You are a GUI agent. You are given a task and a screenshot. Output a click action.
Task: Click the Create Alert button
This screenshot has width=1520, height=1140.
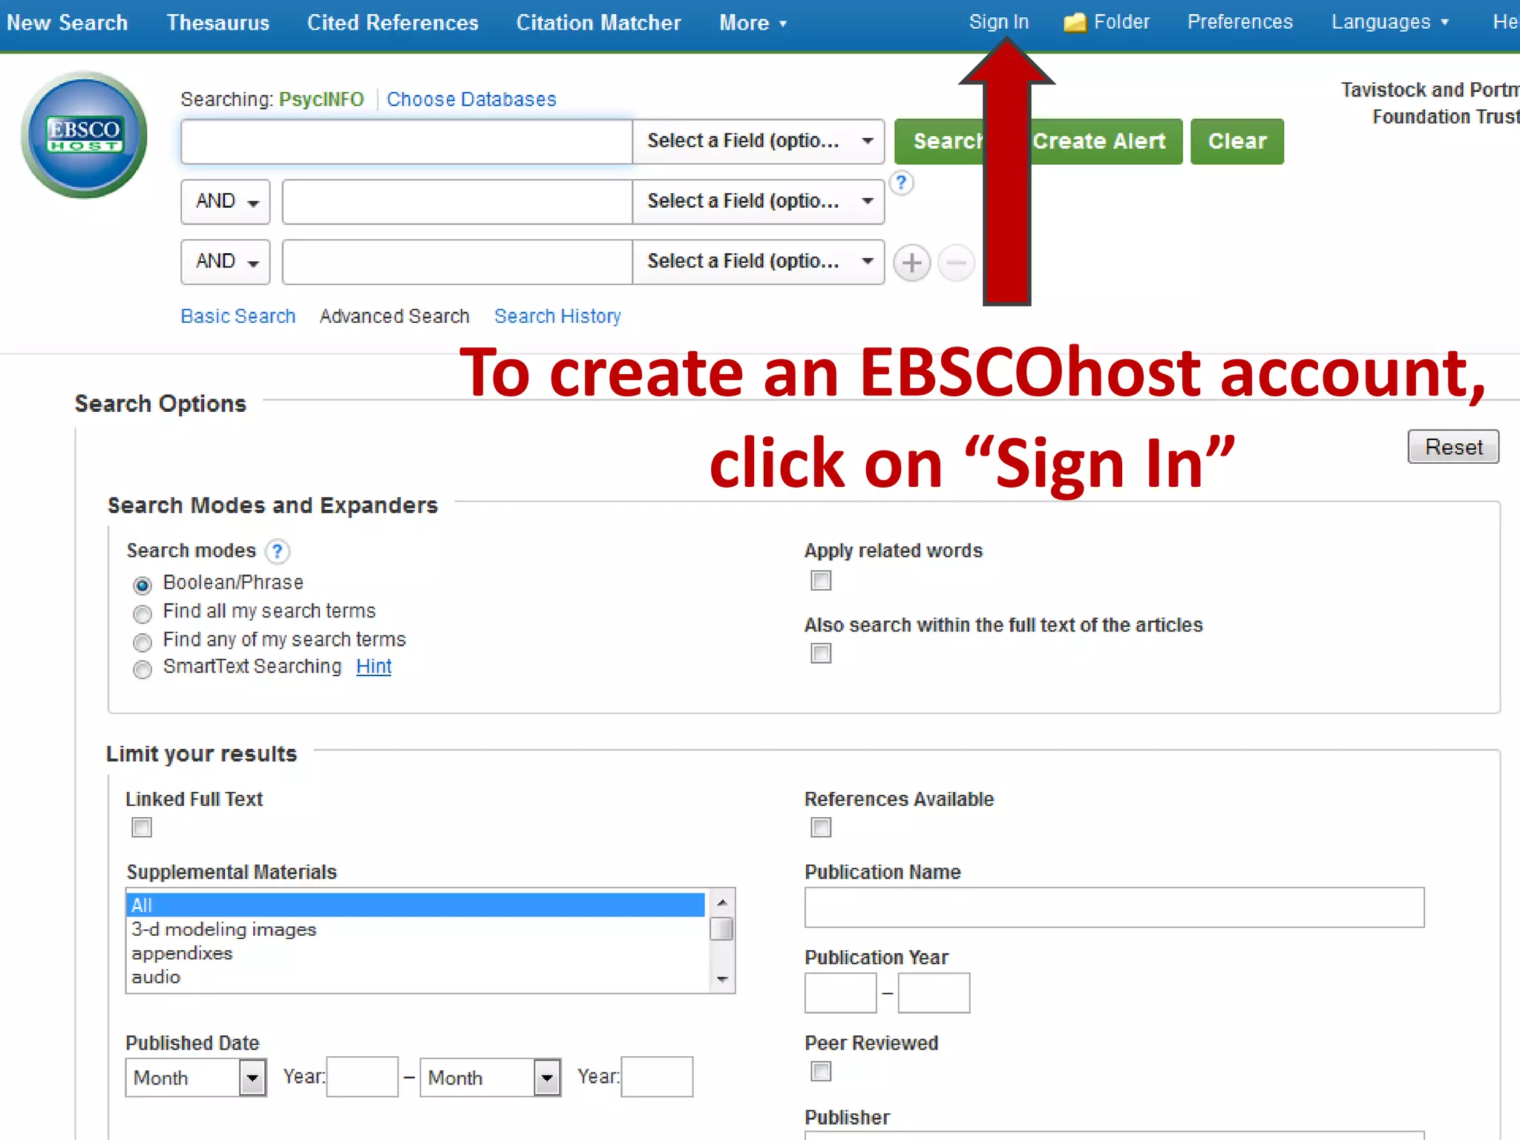coord(1099,141)
